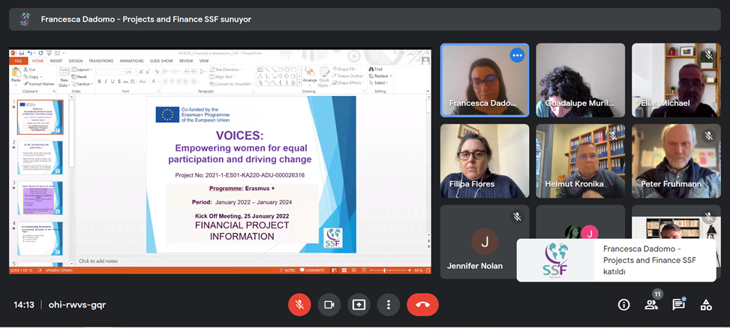Screen dimensions: 730x328
Task: Toggle the NOTES pane in status bar
Action: pyautogui.click(x=288, y=270)
